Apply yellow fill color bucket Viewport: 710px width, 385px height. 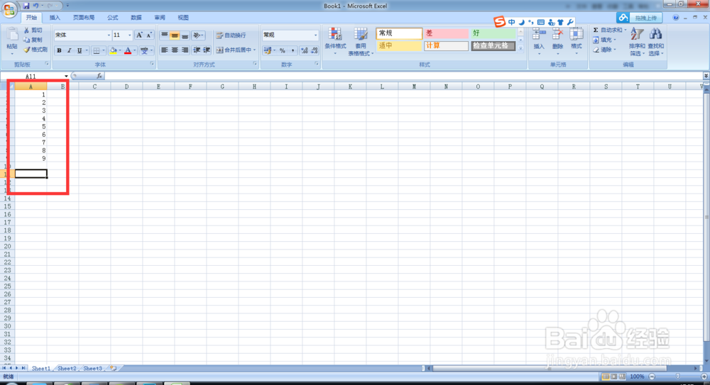(113, 50)
